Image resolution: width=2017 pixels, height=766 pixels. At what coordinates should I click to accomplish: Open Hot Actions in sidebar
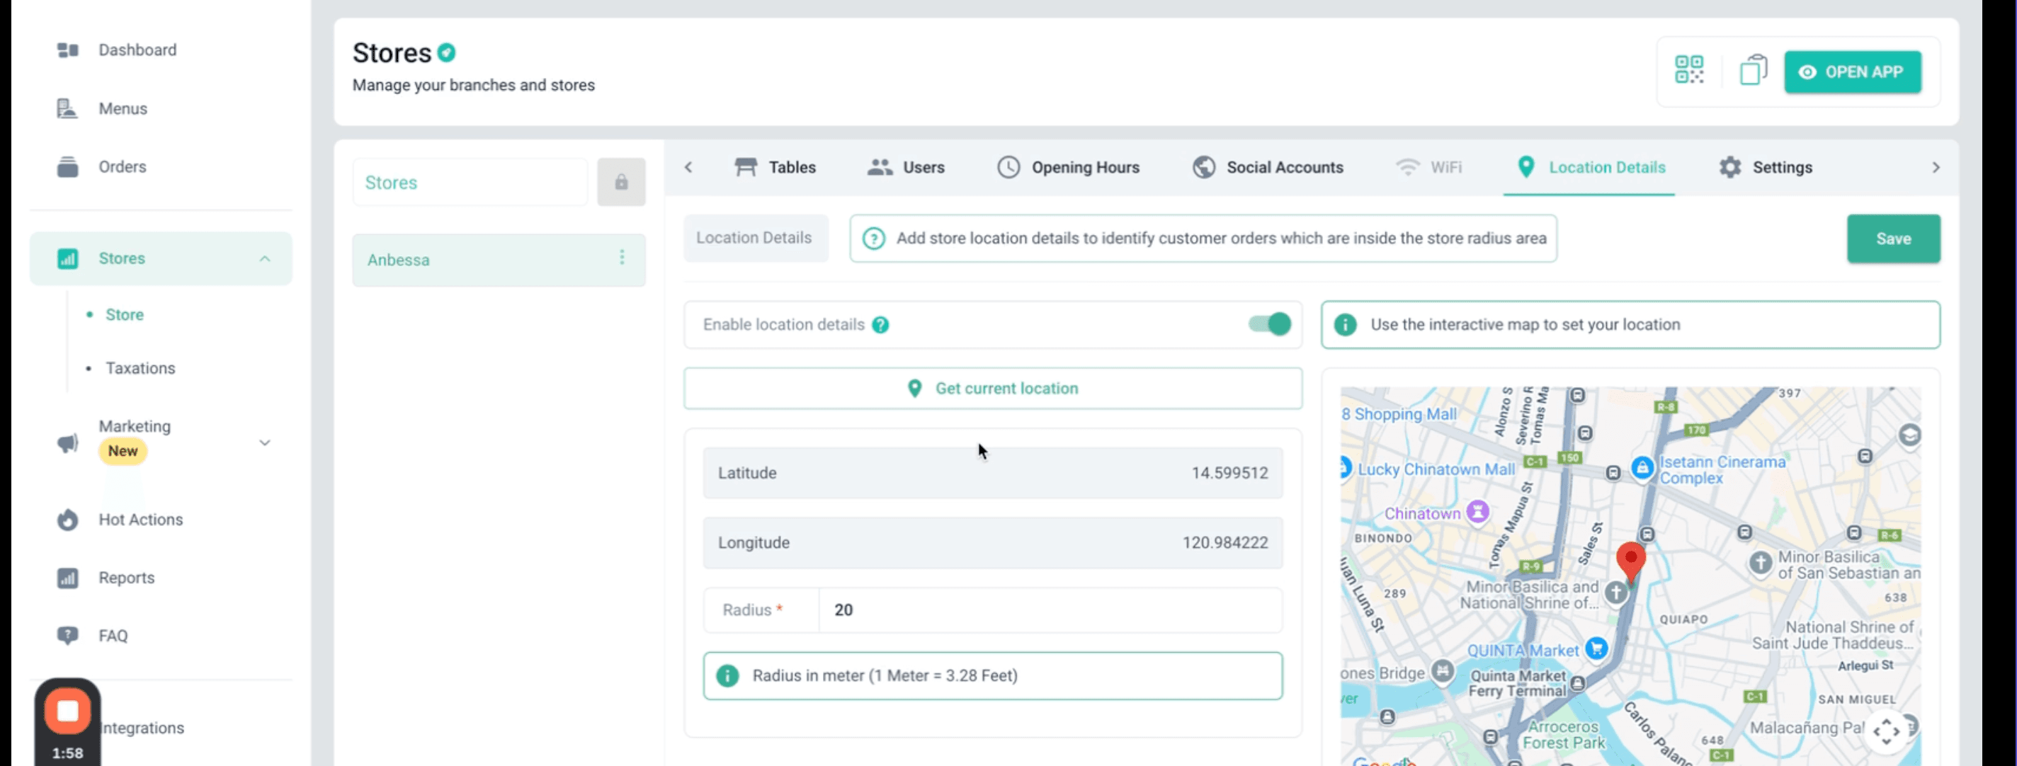point(140,520)
